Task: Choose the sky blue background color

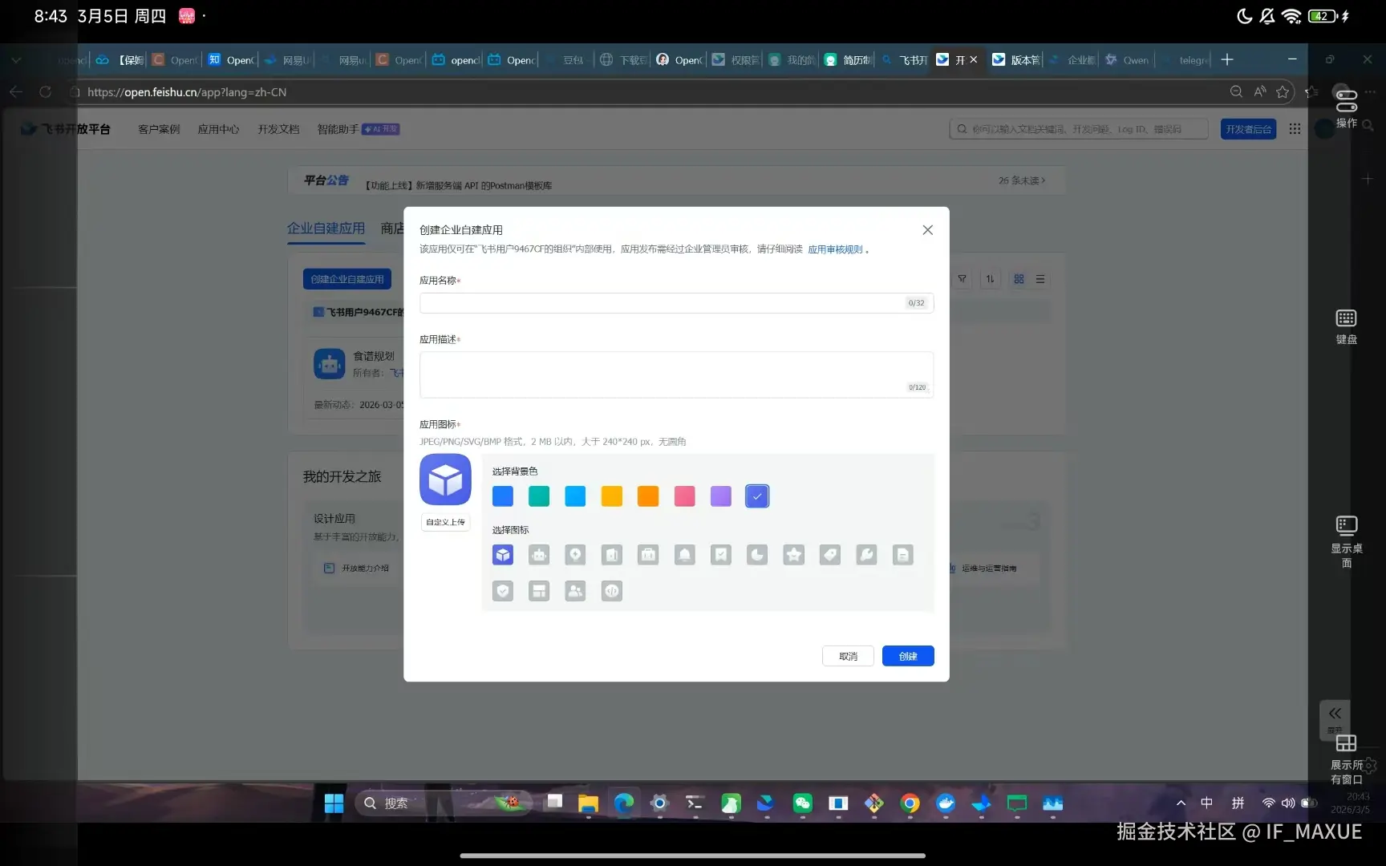Action: coord(575,496)
